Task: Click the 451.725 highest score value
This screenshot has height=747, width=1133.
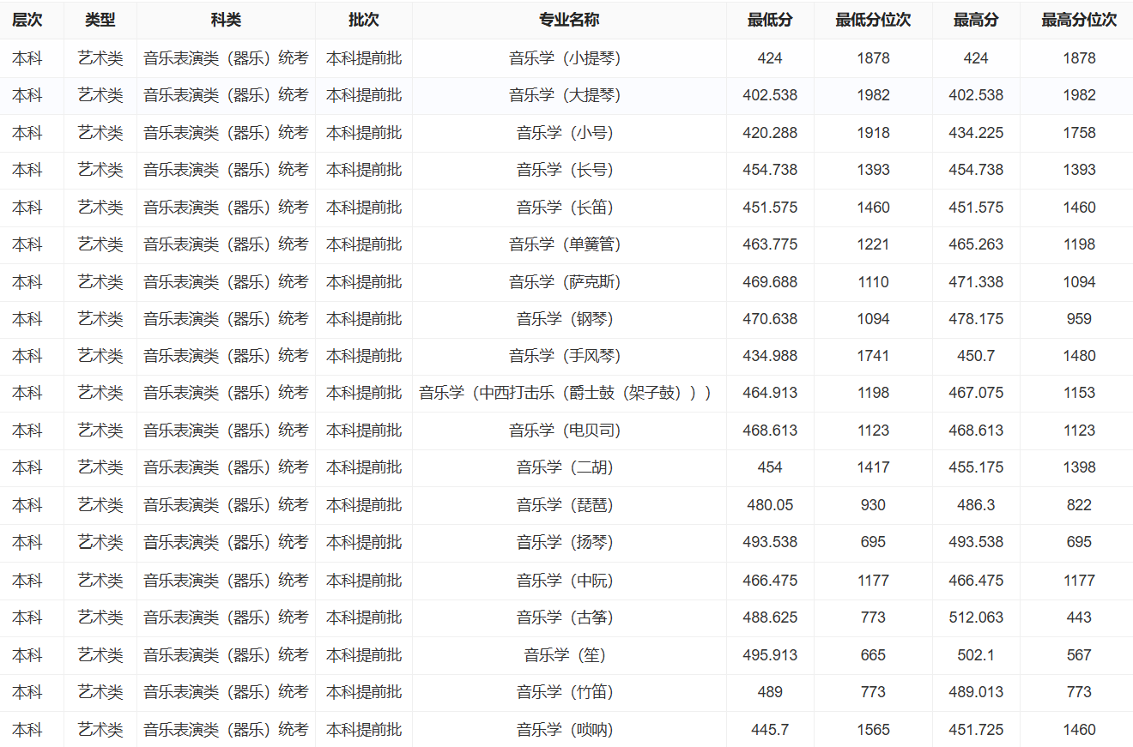Action: click(976, 730)
